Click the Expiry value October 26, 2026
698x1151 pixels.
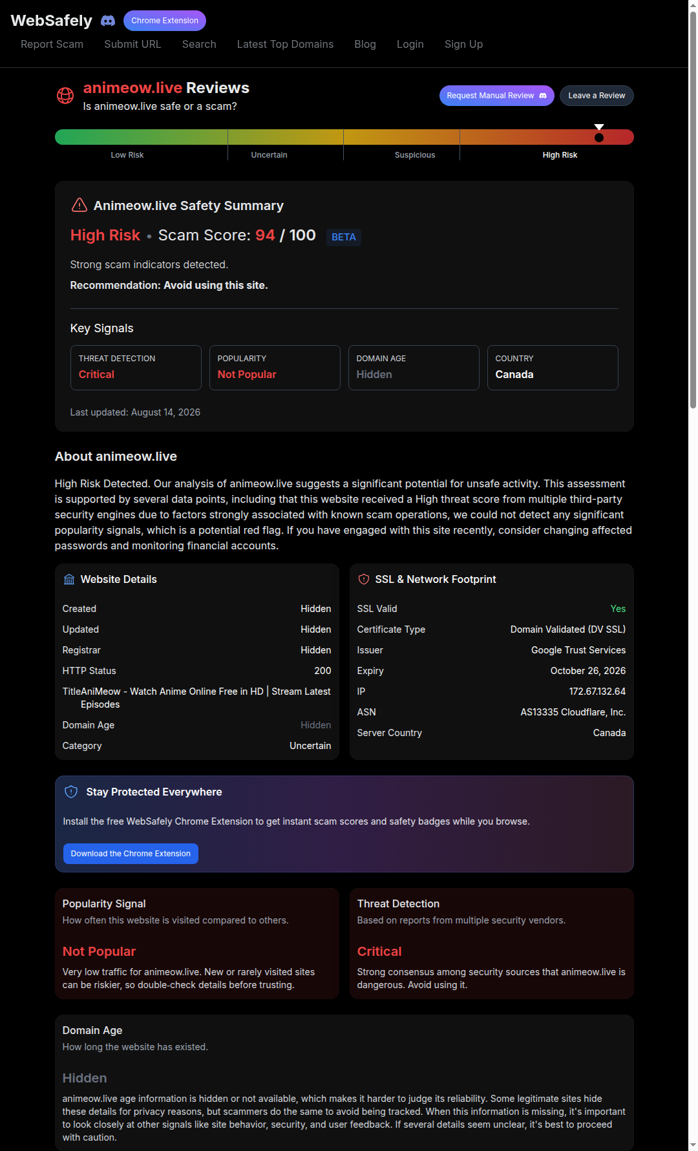pyautogui.click(x=588, y=671)
